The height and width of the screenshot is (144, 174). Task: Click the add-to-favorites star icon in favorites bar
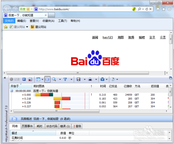[x=6, y=27]
